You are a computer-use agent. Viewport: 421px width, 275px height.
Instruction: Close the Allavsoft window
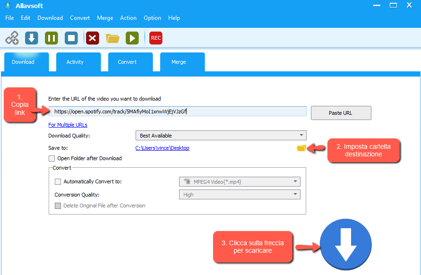pos(410,5)
